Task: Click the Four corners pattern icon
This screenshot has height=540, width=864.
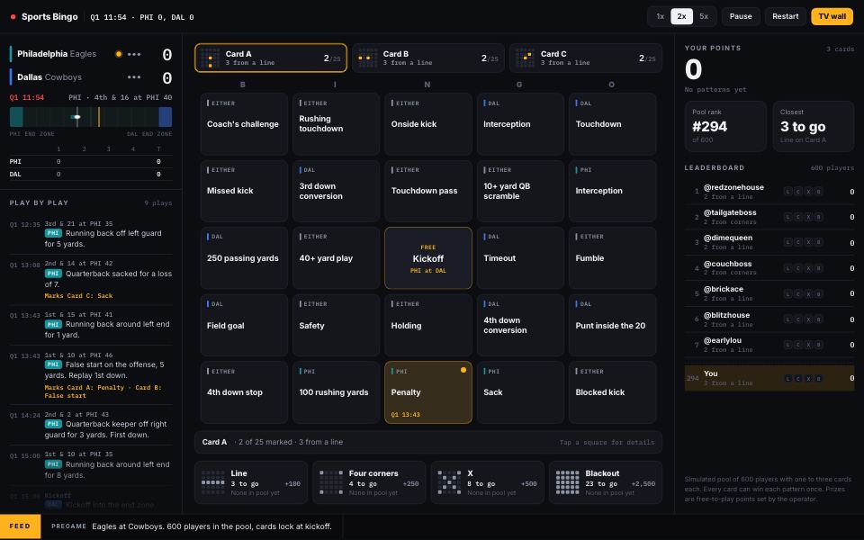Action: tap(330, 482)
